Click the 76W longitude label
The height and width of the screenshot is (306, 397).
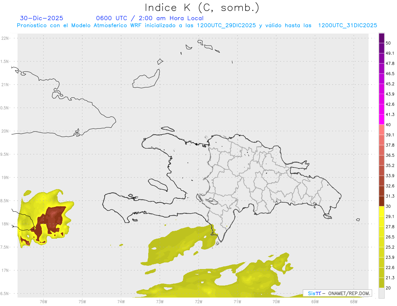[x=43, y=301]
